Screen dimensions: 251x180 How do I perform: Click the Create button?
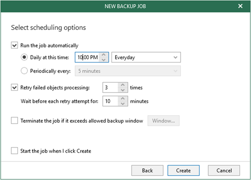click(x=183, y=170)
